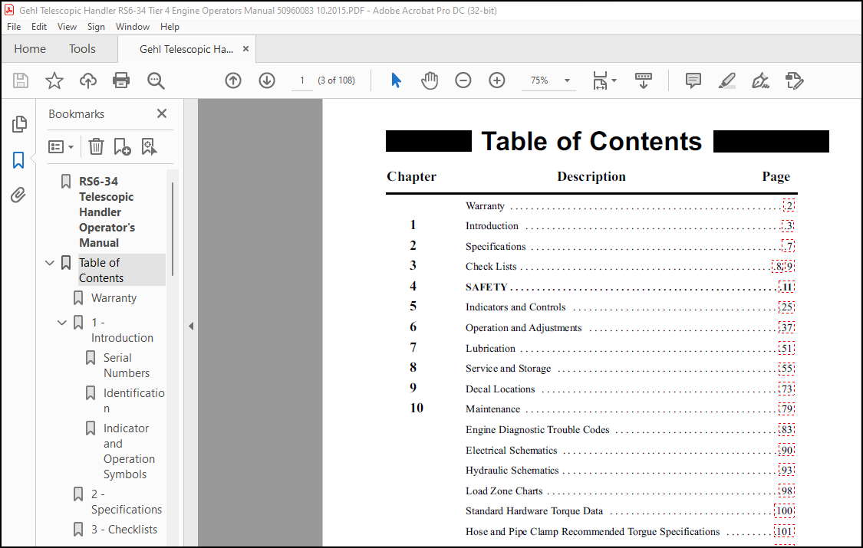Image resolution: width=863 pixels, height=548 pixels.
Task: Follow page link 55 for Service and Storage
Action: coord(787,368)
